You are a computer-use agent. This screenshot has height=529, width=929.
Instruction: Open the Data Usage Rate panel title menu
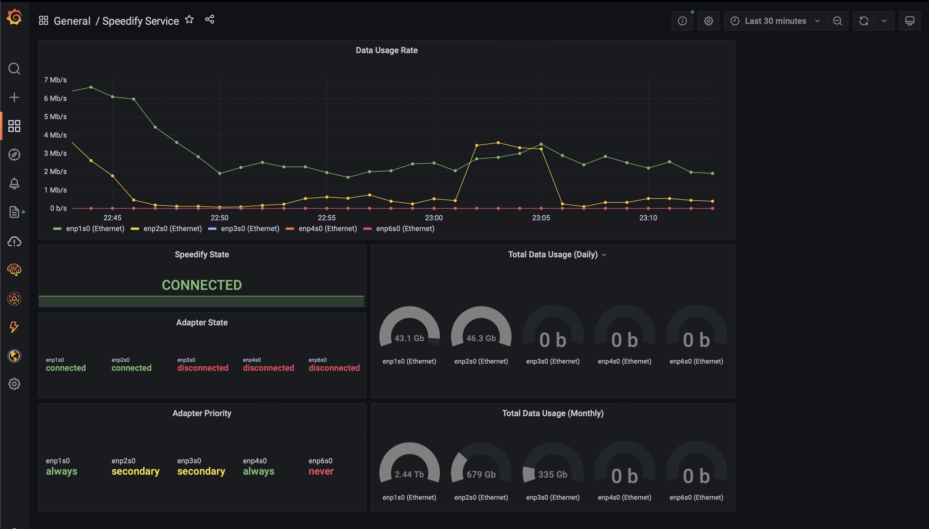(386, 50)
